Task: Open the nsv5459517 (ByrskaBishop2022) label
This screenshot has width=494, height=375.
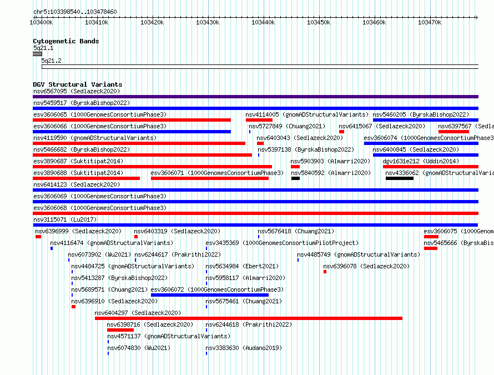Action: point(82,103)
